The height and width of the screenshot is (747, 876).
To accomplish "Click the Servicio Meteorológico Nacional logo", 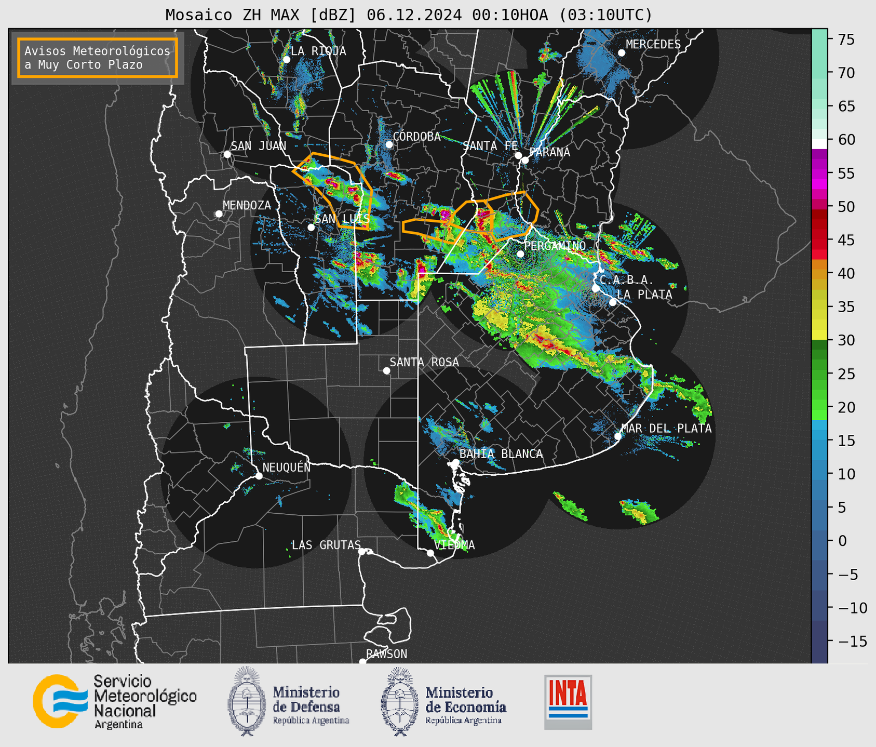I will pyautogui.click(x=115, y=701).
